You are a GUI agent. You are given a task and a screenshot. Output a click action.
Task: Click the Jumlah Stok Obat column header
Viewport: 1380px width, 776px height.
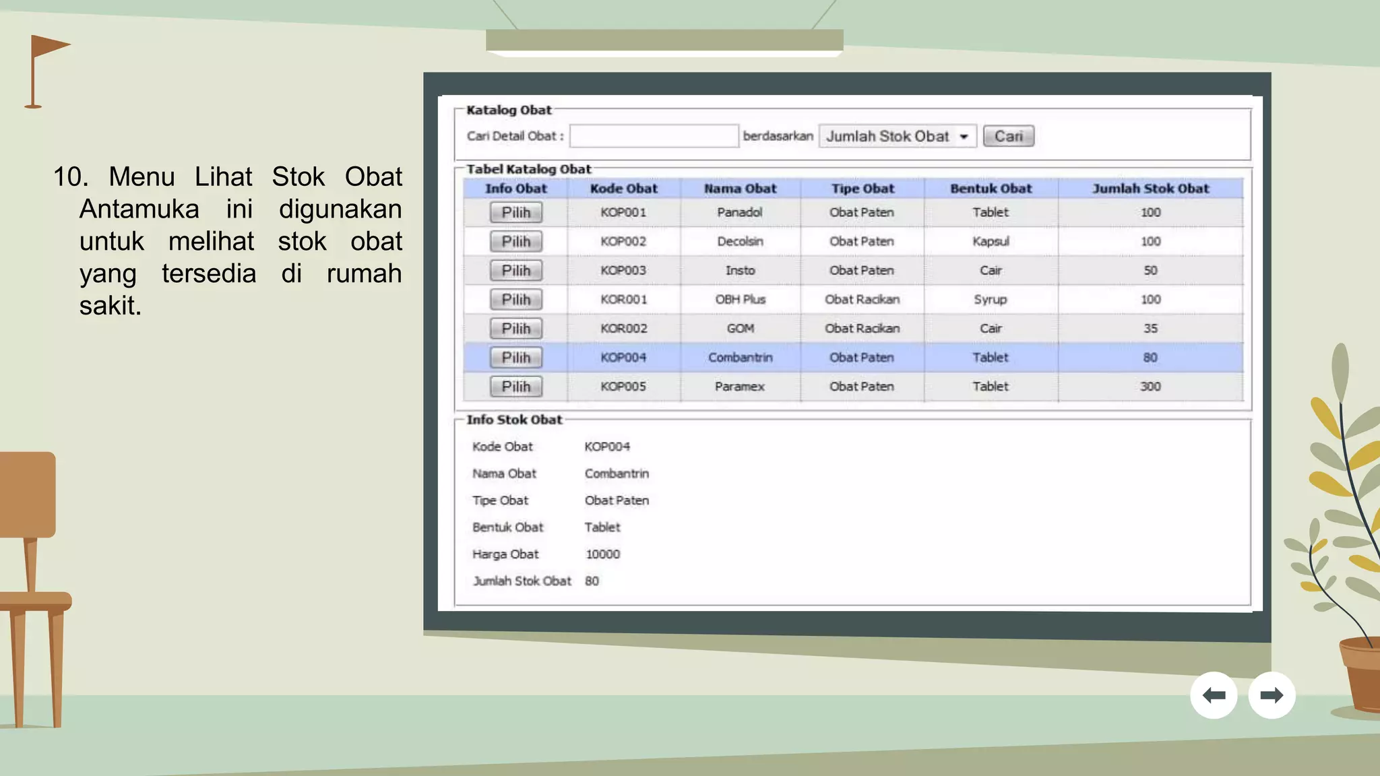(1150, 189)
